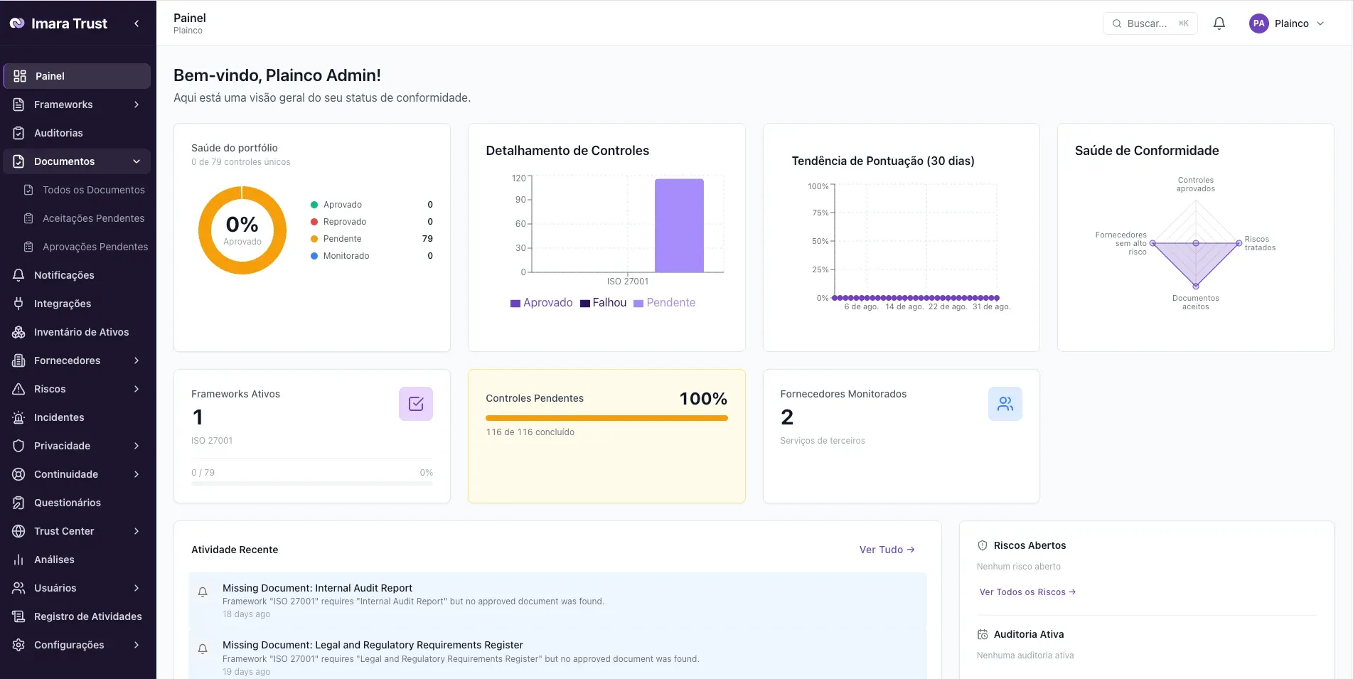Open the Trust Center chevron
The image size is (1353, 679).
(x=137, y=531)
